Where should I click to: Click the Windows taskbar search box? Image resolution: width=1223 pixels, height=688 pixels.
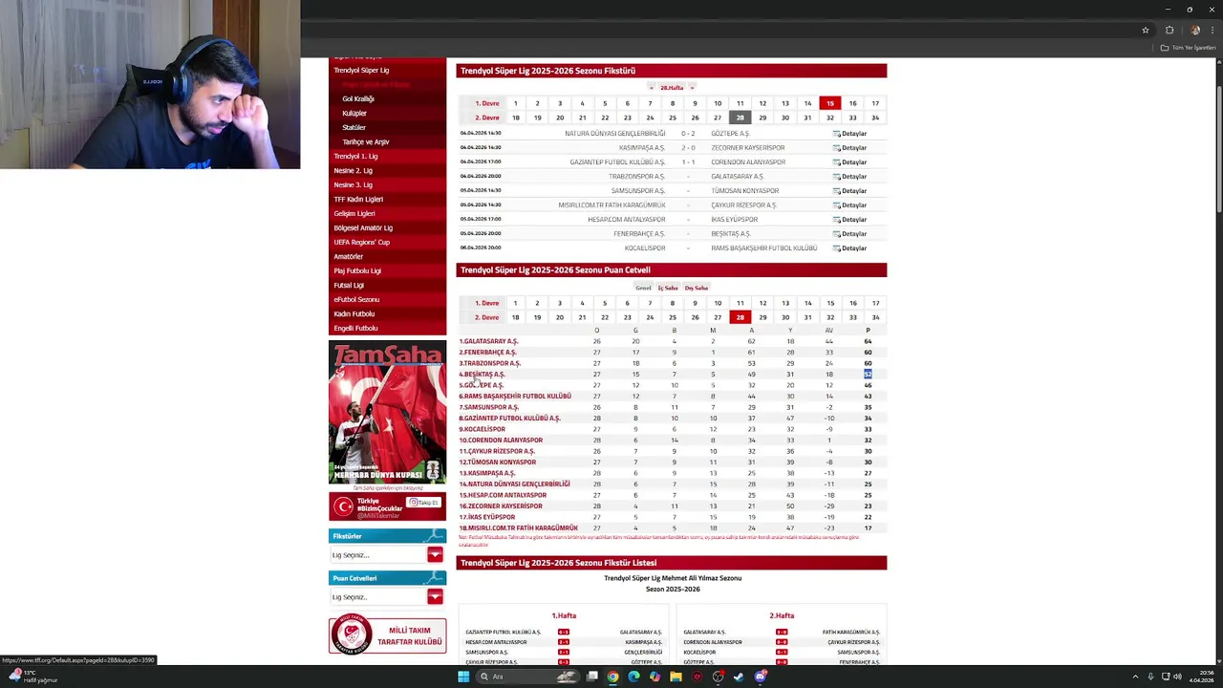(527, 677)
